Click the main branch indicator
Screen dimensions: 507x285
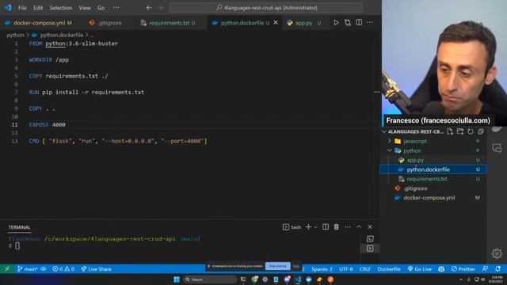tap(27, 269)
